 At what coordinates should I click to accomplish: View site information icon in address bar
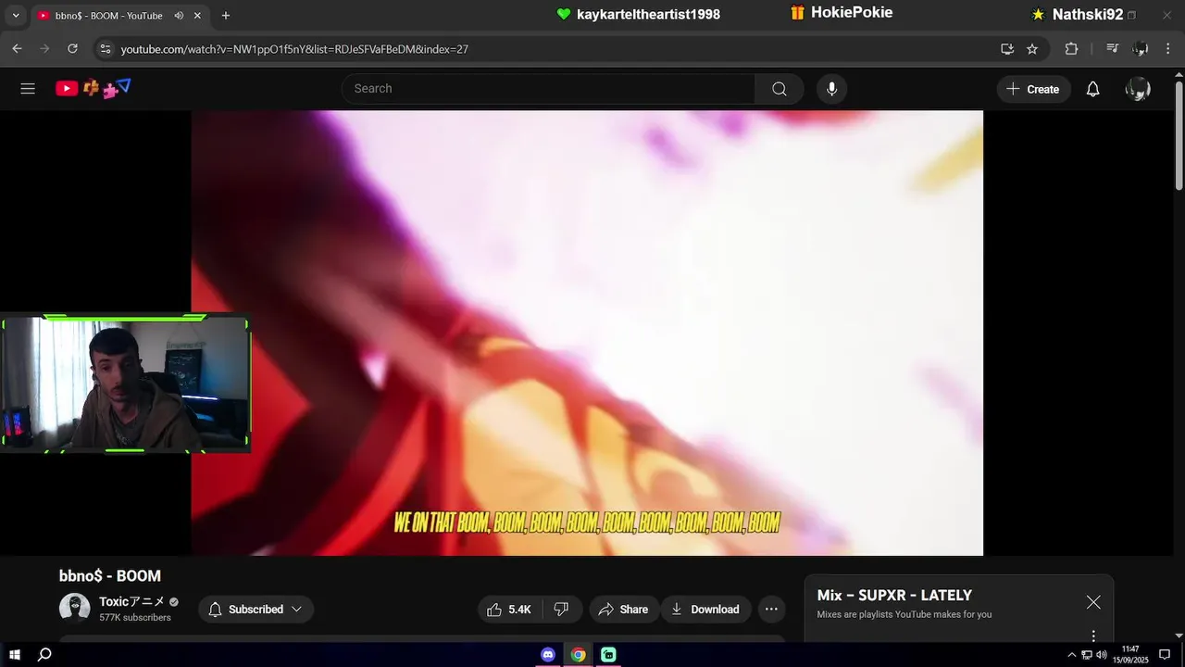pos(106,49)
